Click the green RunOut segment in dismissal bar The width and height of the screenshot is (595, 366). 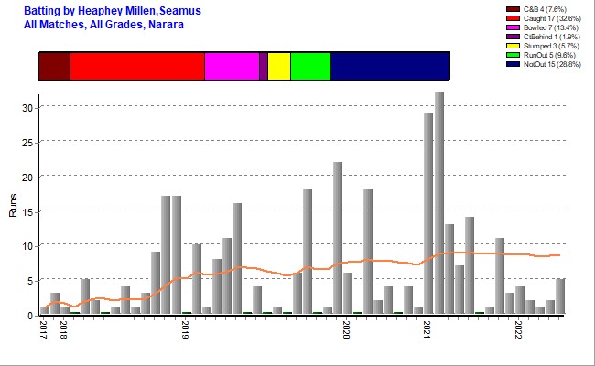[310, 67]
